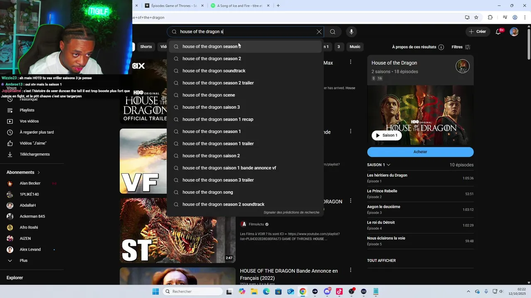Viewport: 531px width, 298px height.
Task: Select 'house of the dragon season 1 recap'
Action: (245, 119)
